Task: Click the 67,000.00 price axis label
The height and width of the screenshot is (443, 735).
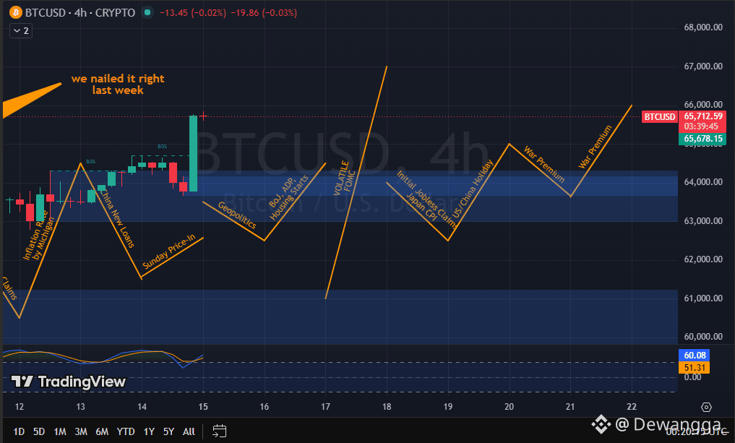Action: point(703,66)
